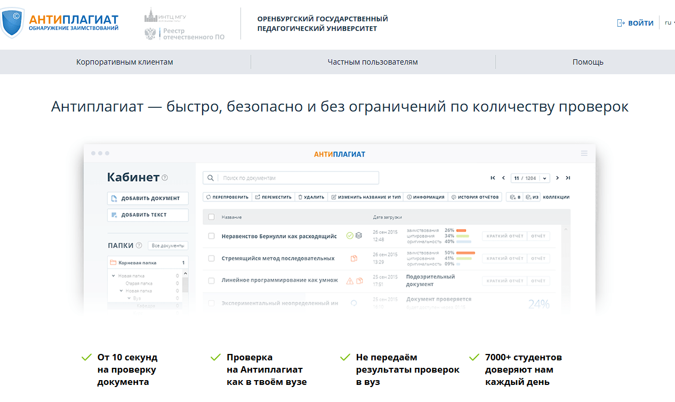Click the help icon beside ПАПКИ
This screenshot has width=675, height=402.
pos(139,246)
